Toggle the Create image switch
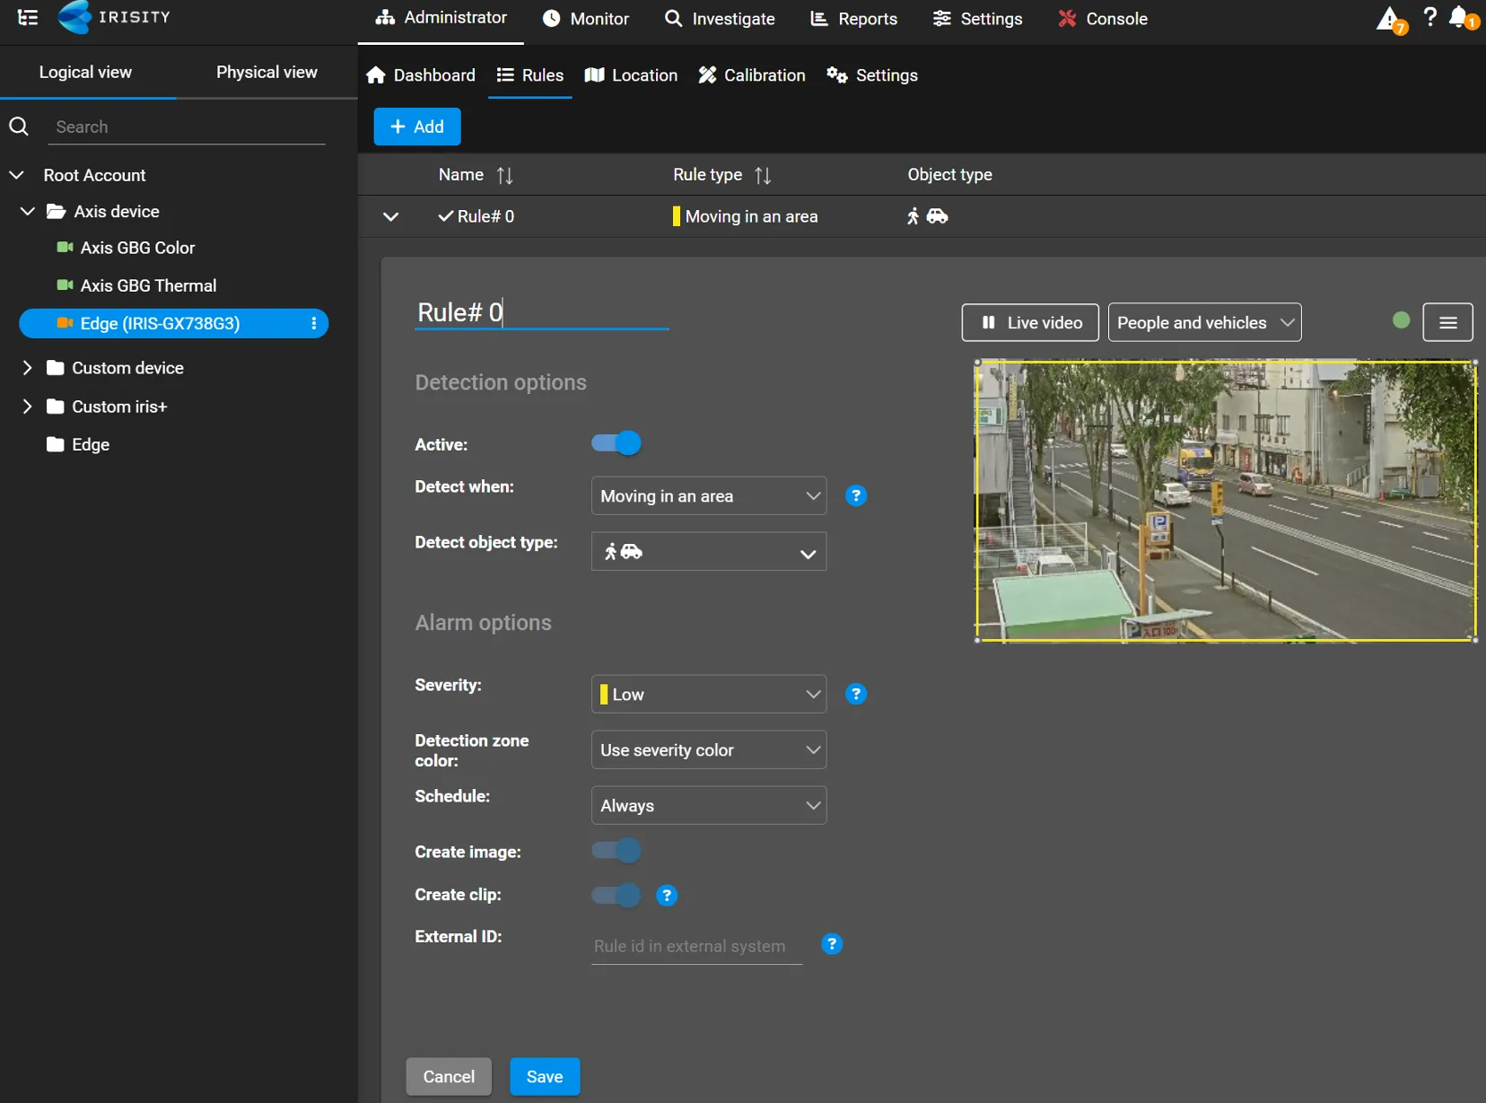 (616, 851)
